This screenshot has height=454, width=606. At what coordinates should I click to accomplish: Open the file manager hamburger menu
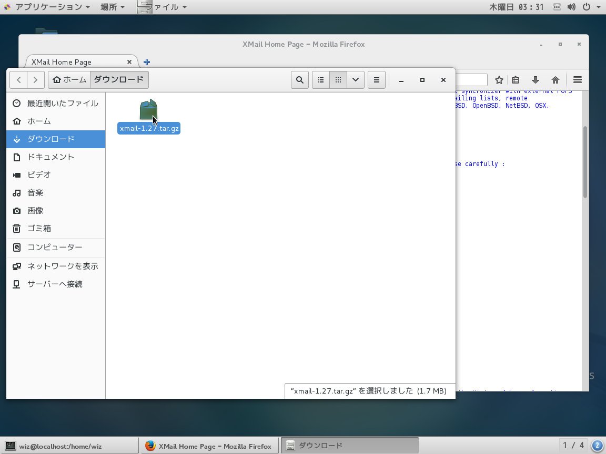377,80
